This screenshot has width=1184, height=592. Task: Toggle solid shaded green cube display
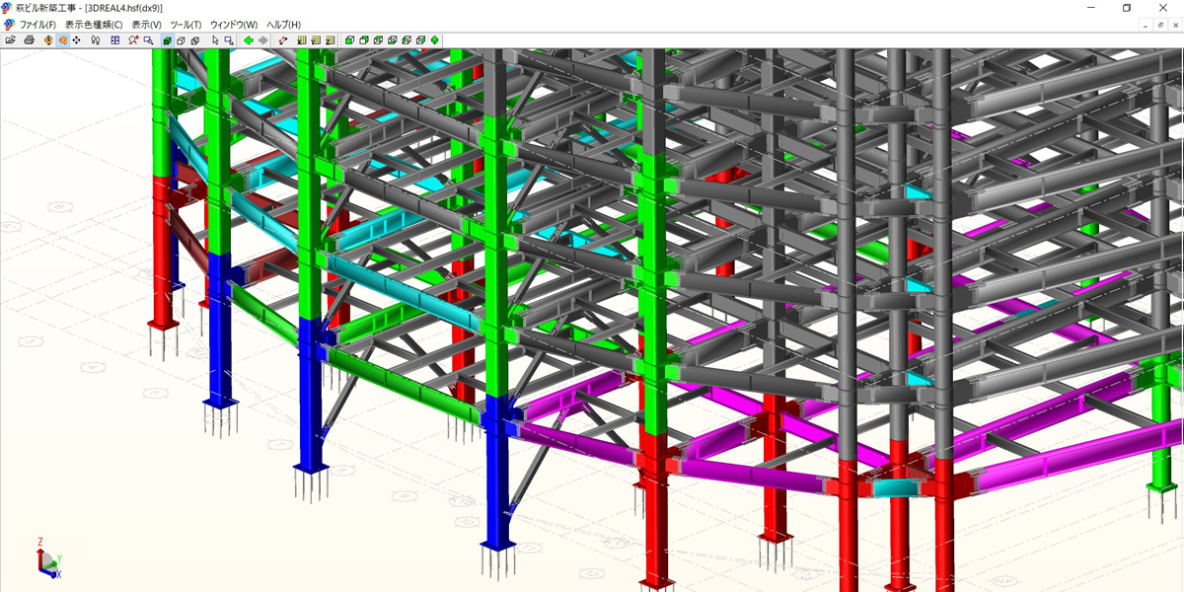(x=167, y=40)
